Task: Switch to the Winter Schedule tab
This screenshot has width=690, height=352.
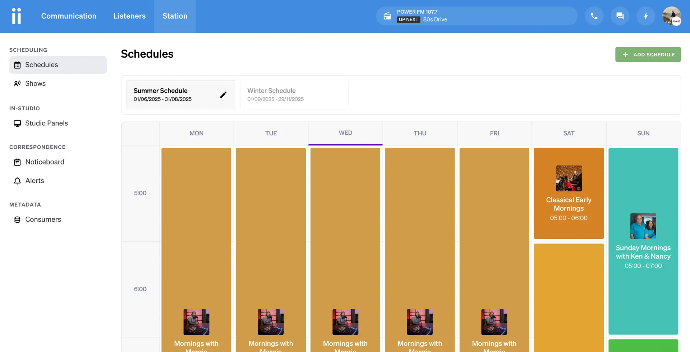Action: coord(294,95)
